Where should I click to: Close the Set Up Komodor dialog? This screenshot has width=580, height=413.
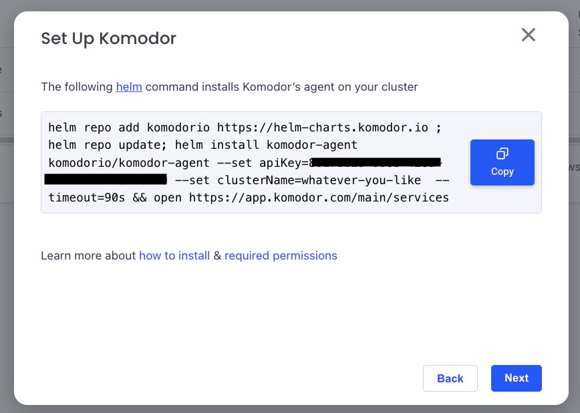(529, 35)
